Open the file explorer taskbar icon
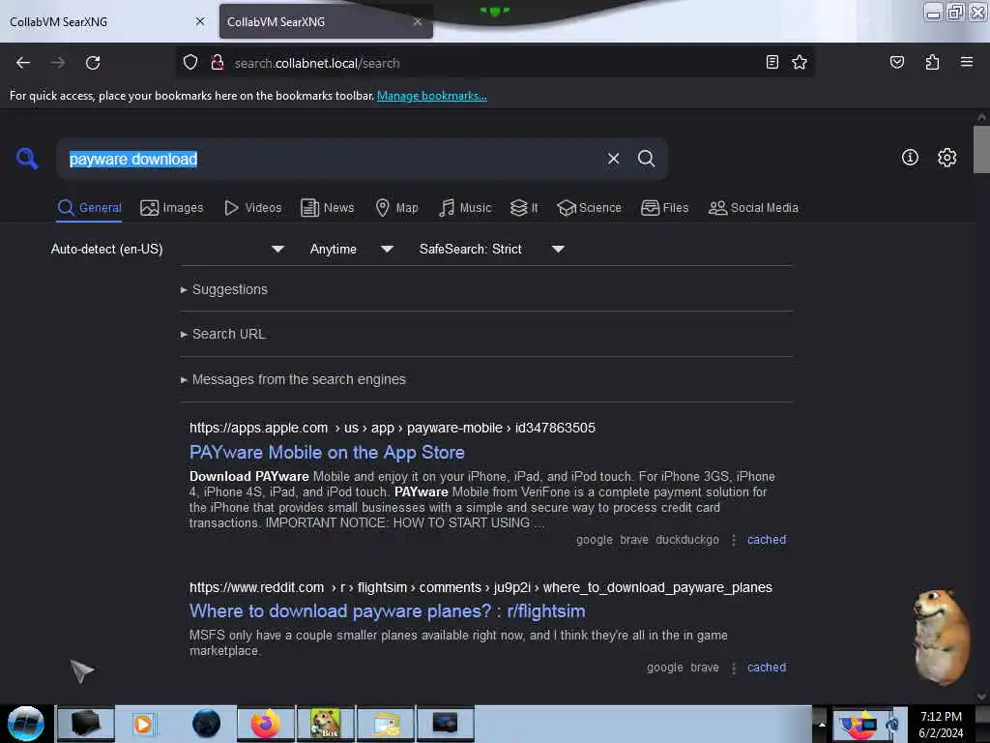The image size is (990, 743). click(x=385, y=724)
